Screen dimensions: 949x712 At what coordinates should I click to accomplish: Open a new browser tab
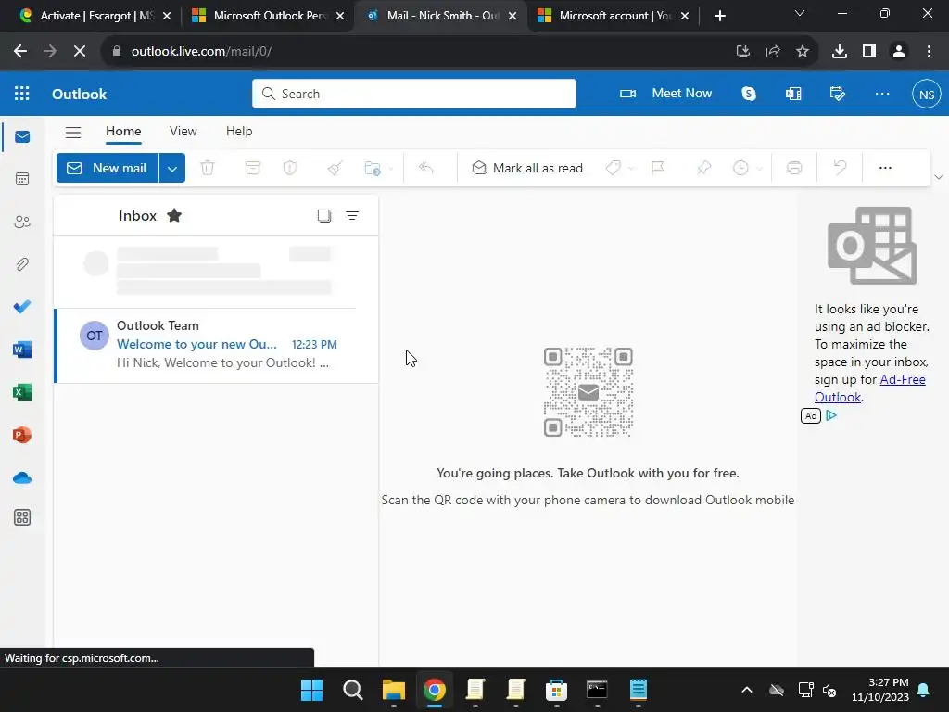click(719, 17)
